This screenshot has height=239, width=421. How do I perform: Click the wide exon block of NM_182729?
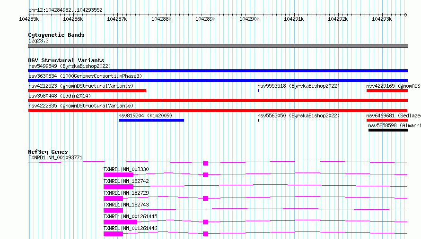click(x=114, y=198)
